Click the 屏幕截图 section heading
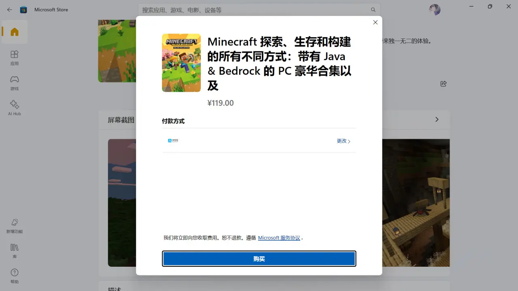 [x=121, y=120]
